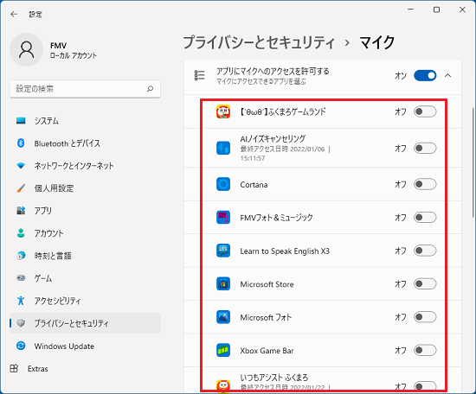Open システム settings category

pos(85,121)
